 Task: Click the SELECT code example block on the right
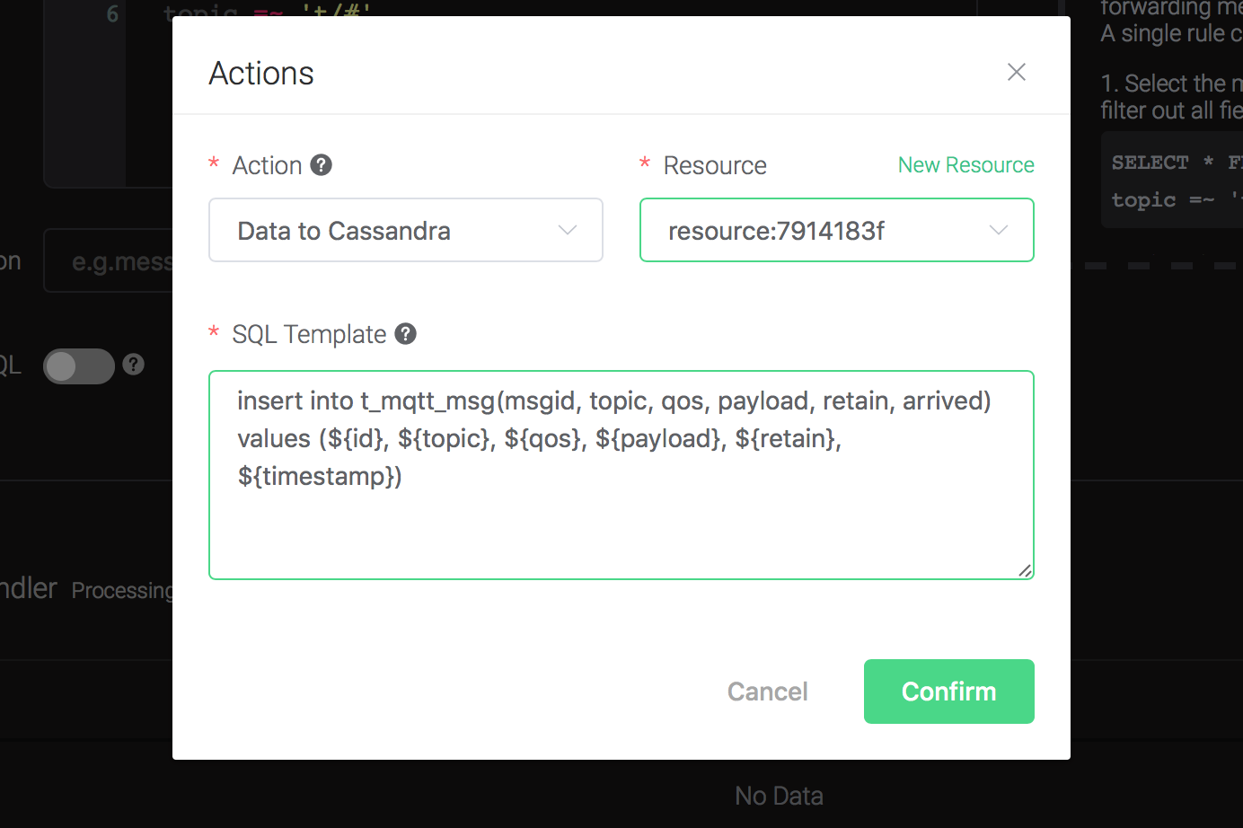tap(1172, 181)
